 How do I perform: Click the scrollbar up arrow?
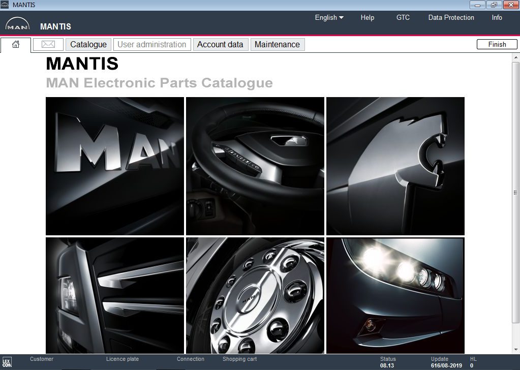pyautogui.click(x=514, y=56)
